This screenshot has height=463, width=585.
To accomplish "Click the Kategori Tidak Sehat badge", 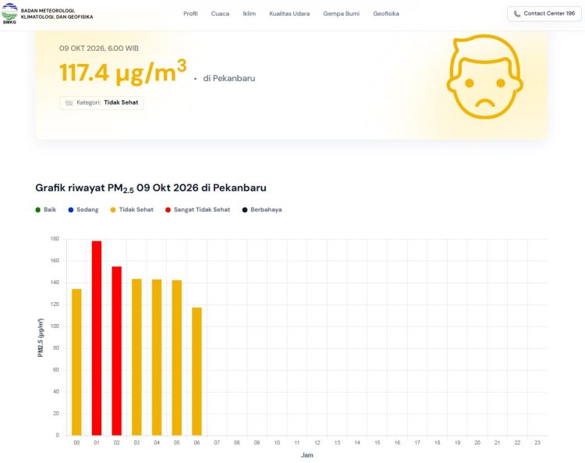I will 102,103.
